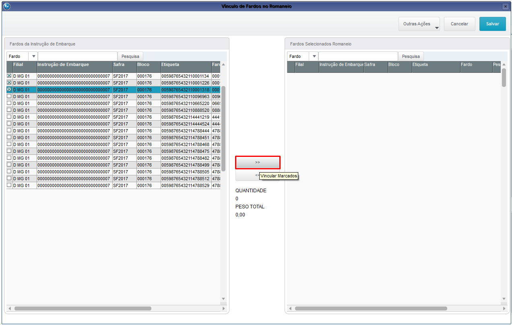Mark the checkbox for etiqueta 005987654321144441219
The height and width of the screenshot is (325, 512).
click(x=9, y=117)
